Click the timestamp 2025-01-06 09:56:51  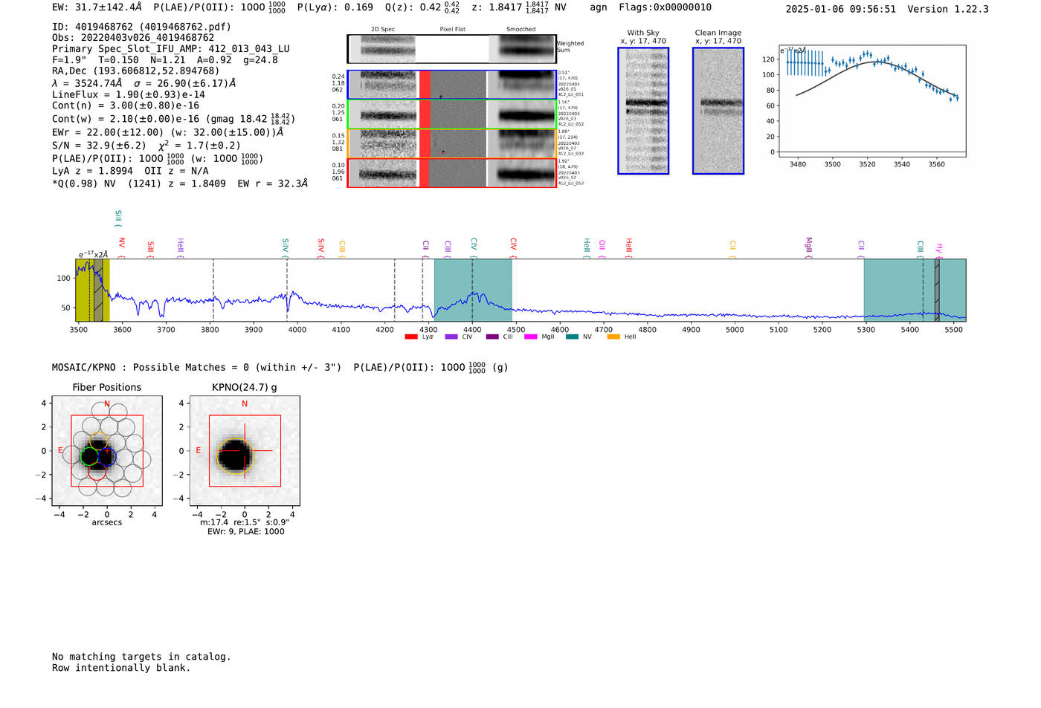pyautogui.click(x=840, y=10)
